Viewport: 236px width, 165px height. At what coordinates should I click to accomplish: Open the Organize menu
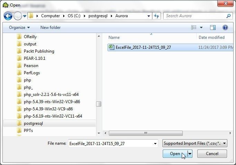(x=19, y=27)
